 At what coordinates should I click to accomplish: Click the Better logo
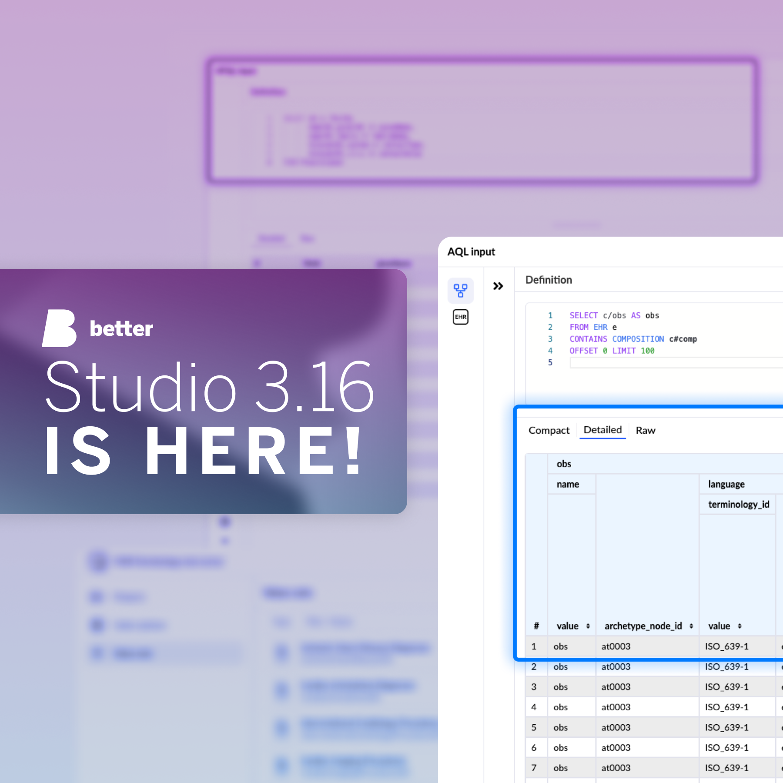(97, 328)
